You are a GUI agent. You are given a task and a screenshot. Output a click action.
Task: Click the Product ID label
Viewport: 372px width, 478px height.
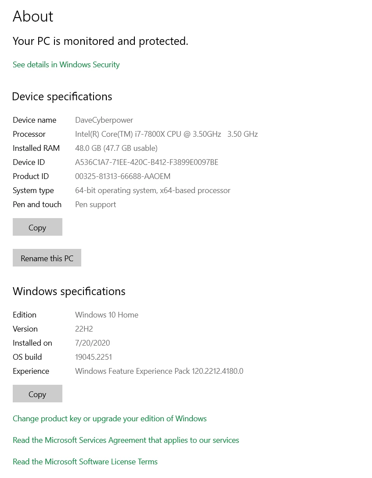click(31, 176)
